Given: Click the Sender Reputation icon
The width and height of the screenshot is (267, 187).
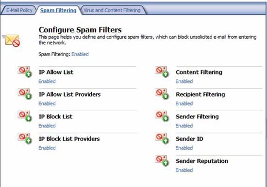Looking at the screenshot, I should pyautogui.click(x=162, y=160).
